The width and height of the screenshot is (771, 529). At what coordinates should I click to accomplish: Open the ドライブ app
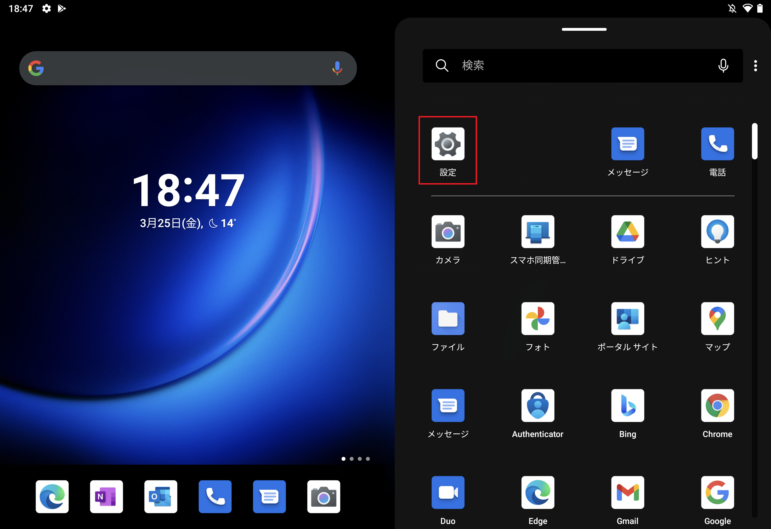(627, 232)
